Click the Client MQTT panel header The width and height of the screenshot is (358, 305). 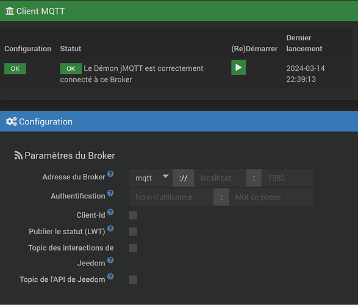click(179, 11)
